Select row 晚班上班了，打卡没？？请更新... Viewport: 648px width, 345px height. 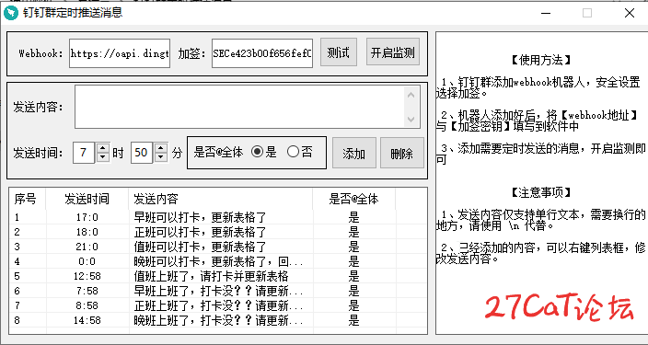point(218,320)
